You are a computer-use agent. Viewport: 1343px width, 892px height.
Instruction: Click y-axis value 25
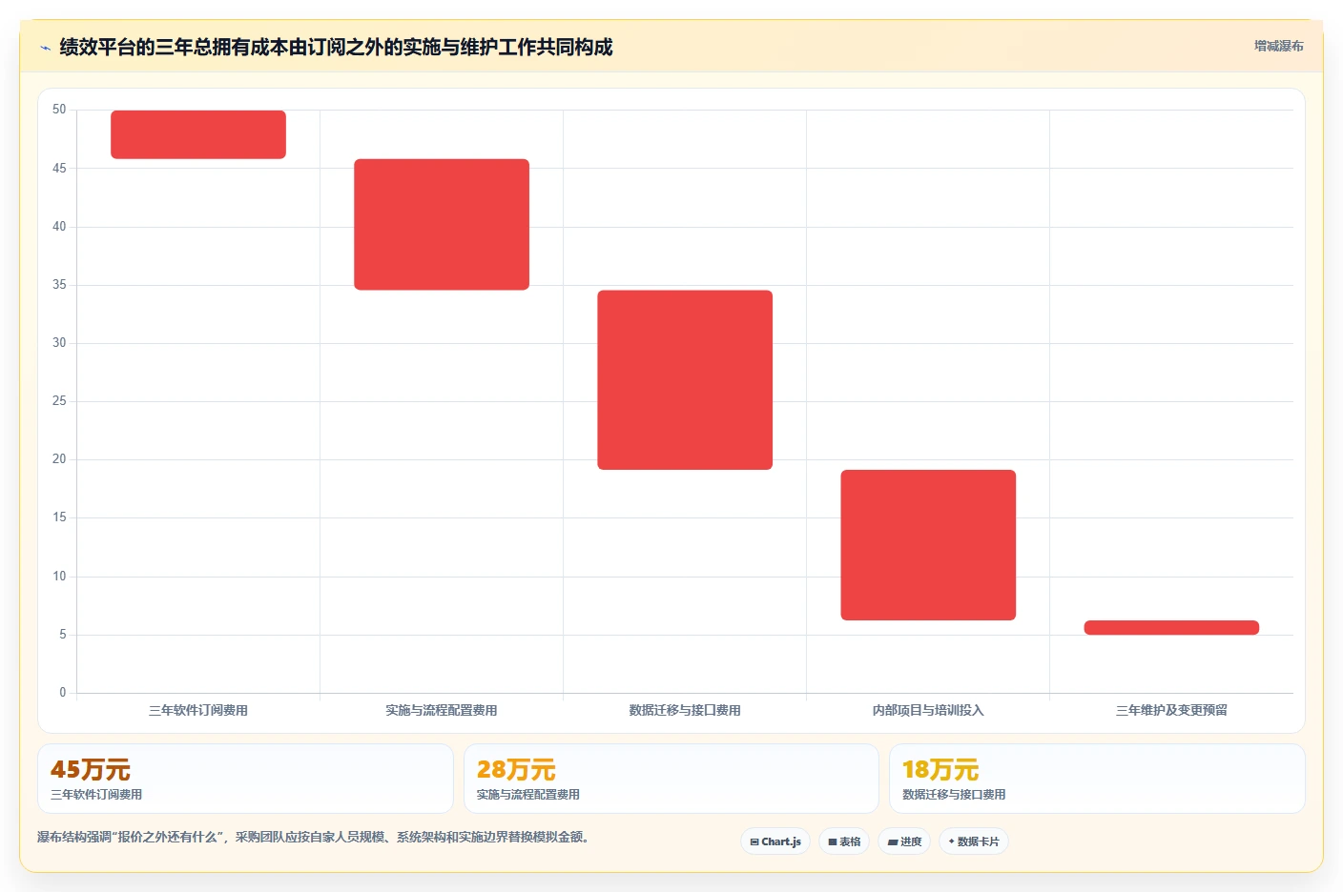tap(59, 401)
